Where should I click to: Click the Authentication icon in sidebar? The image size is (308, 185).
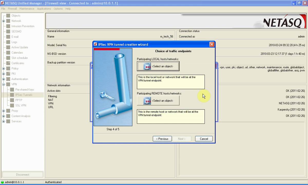[8, 79]
